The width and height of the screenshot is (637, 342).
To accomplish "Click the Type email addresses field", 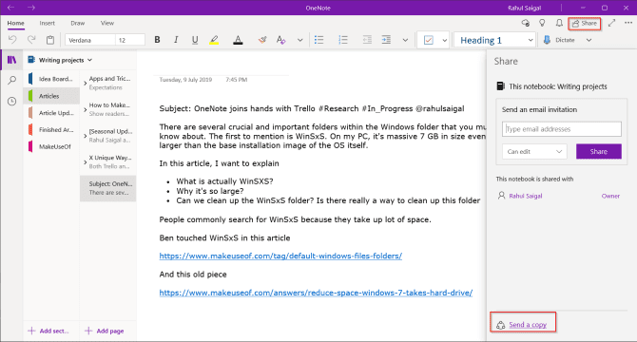I will coord(562,129).
